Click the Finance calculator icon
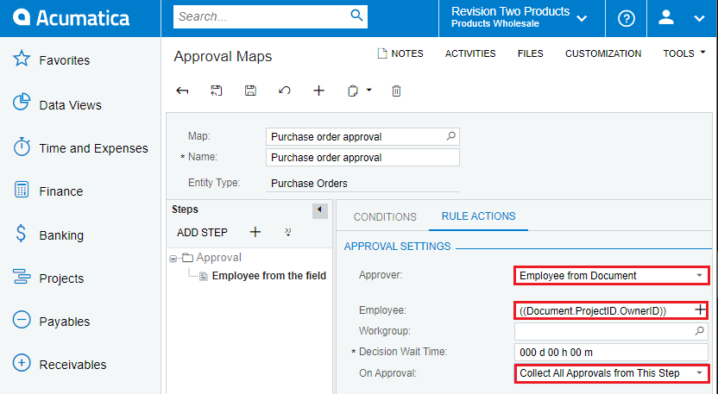This screenshot has height=394, width=718. pyautogui.click(x=22, y=190)
